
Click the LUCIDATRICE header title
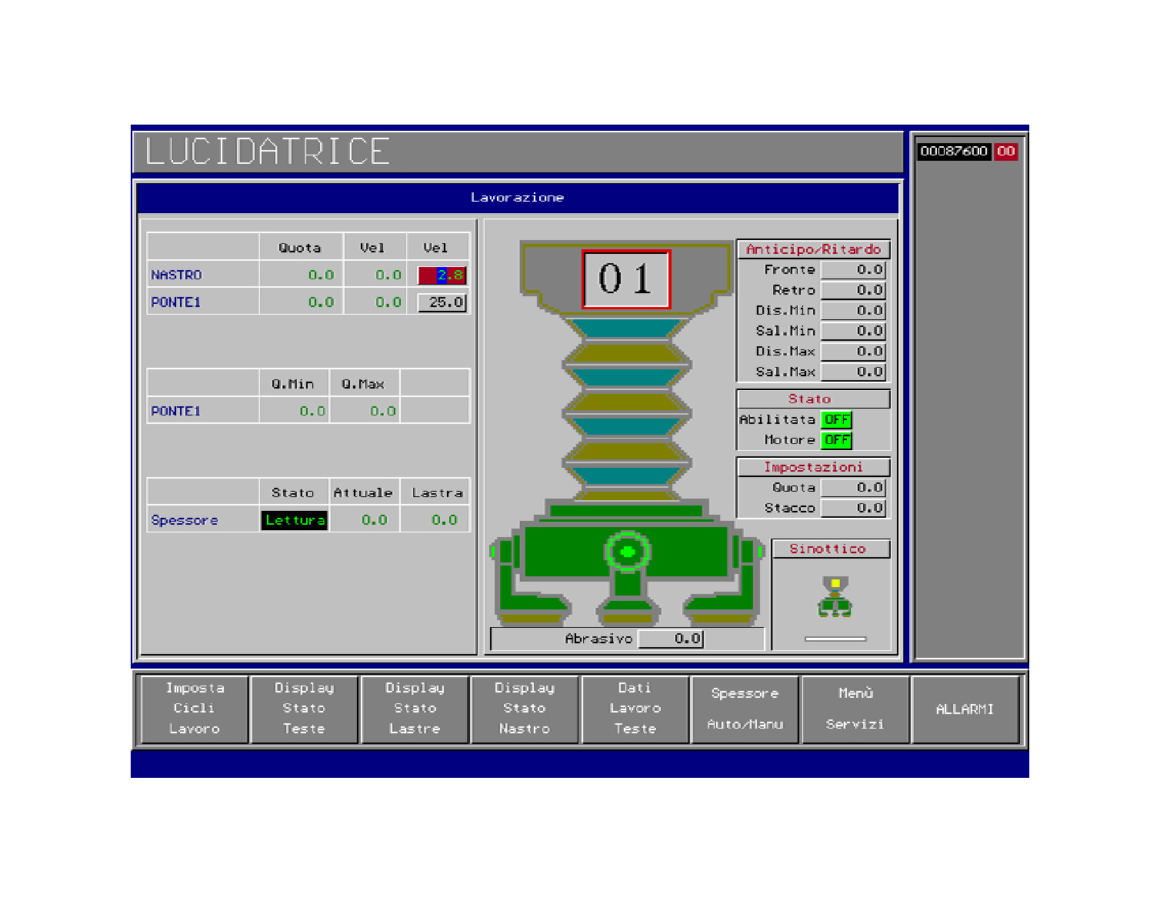tap(268, 151)
